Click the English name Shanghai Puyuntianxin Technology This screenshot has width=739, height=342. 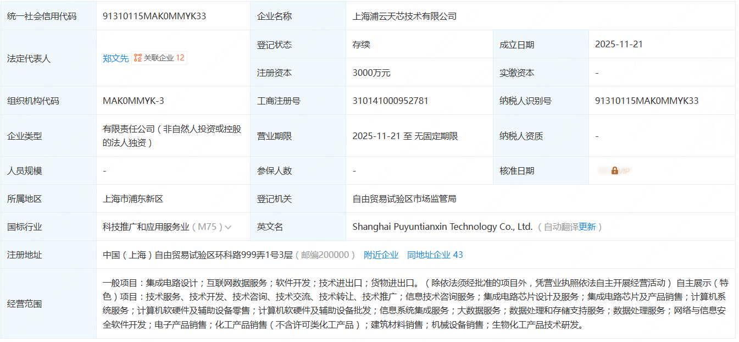pyautogui.click(x=442, y=227)
